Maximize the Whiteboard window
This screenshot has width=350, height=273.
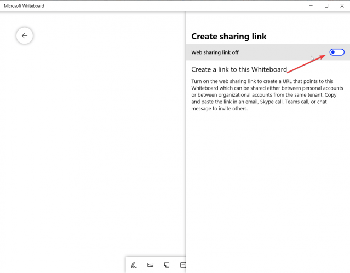(x=326, y=6)
